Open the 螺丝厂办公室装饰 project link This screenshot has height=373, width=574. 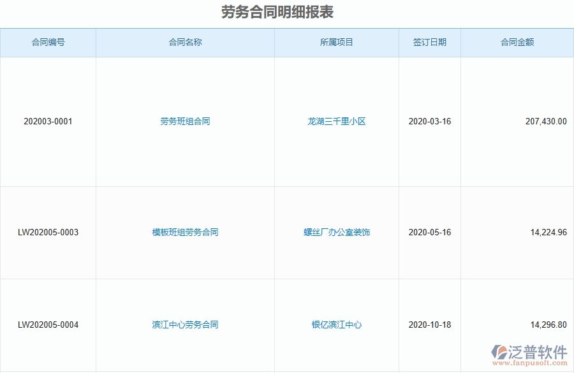(335, 232)
